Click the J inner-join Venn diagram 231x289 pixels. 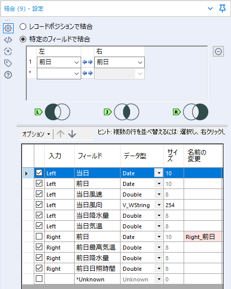pyautogui.click(x=127, y=112)
